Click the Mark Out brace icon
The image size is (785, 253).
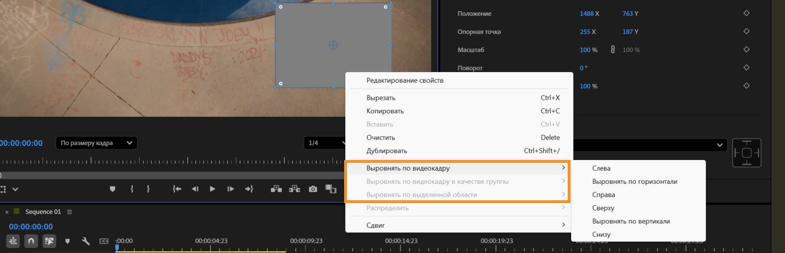(148, 189)
